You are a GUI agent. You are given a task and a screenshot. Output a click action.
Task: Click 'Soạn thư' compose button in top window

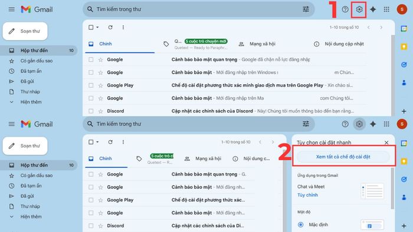pos(25,31)
